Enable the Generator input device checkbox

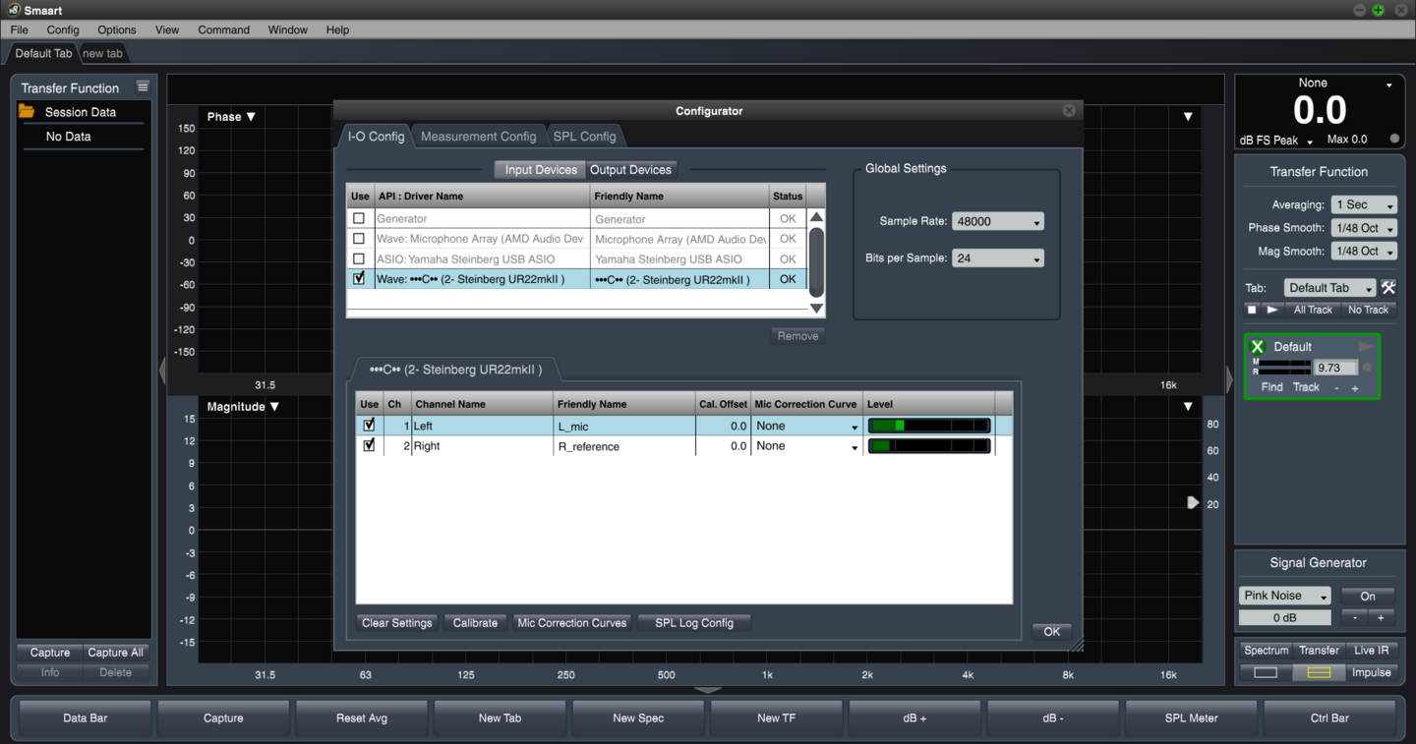(359, 217)
